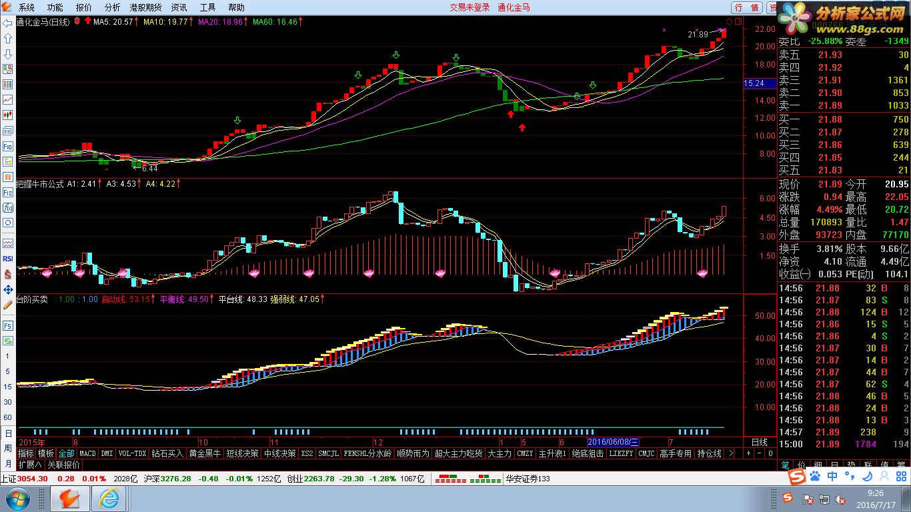911x512 pixels.
Task: Open the 报价 menu
Action: click(84, 7)
